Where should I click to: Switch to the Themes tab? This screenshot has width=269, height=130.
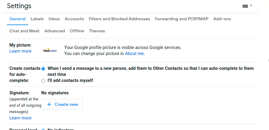pyautogui.click(x=97, y=31)
